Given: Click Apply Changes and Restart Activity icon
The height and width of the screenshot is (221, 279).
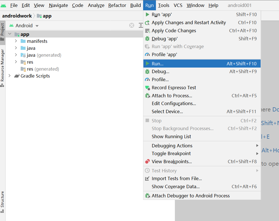Looking at the screenshot, I should coord(147,23).
